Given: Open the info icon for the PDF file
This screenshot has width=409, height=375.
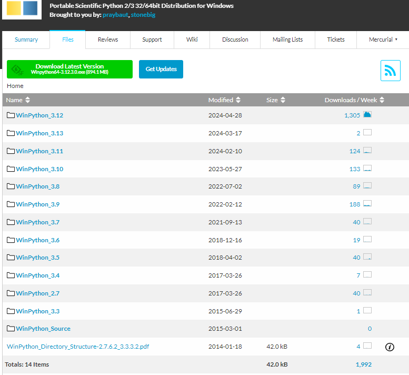Looking at the screenshot, I should click(390, 347).
